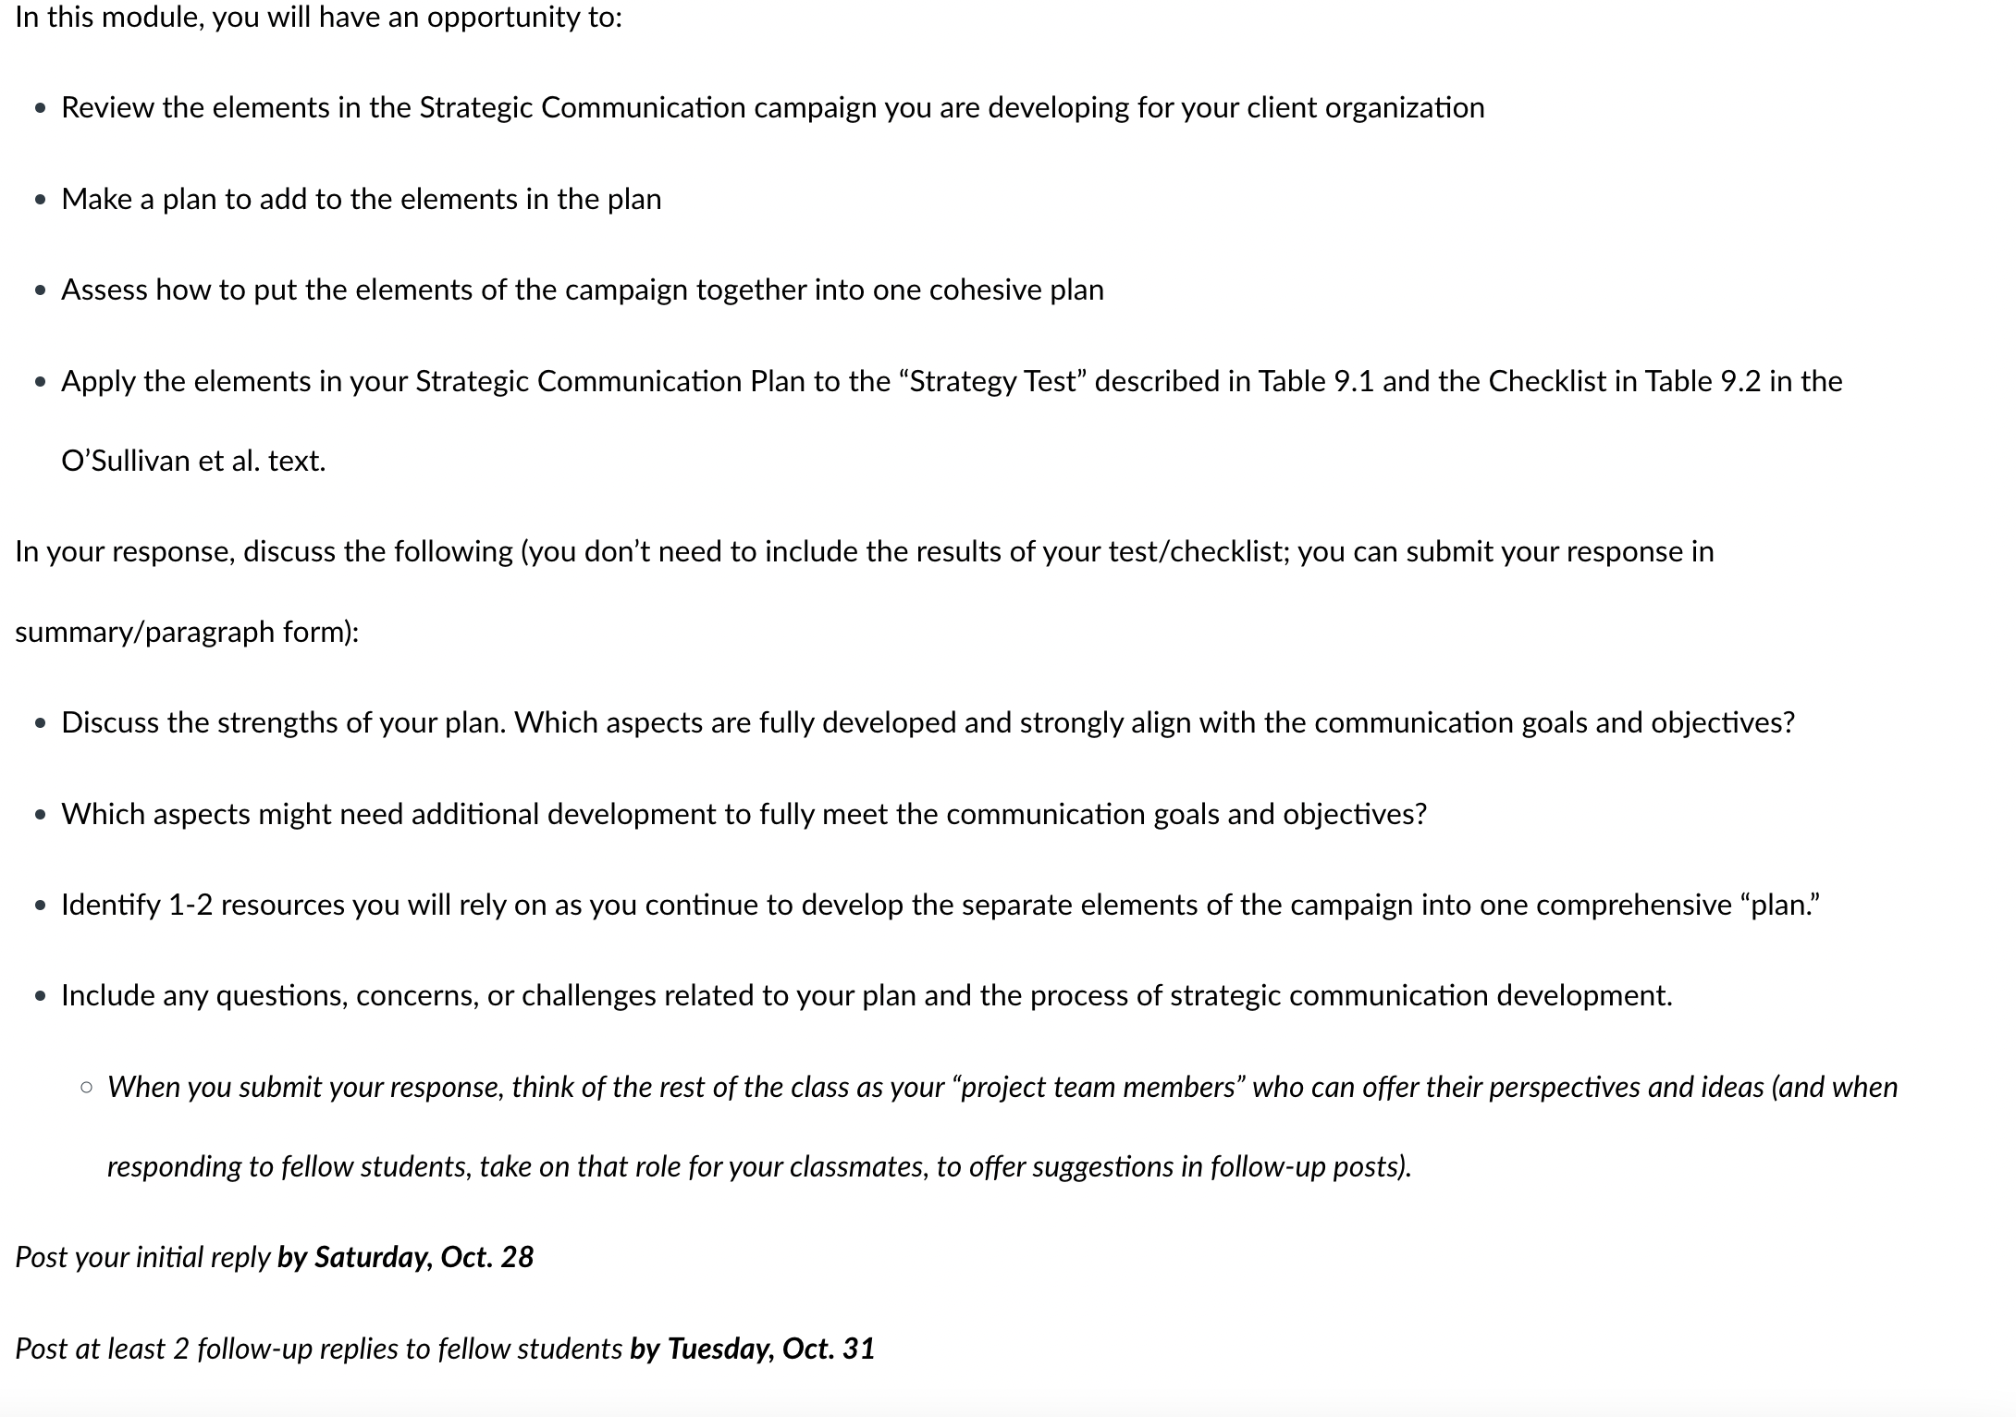
Task: Click 'In your response, discuss the following'
Action: click(264, 552)
